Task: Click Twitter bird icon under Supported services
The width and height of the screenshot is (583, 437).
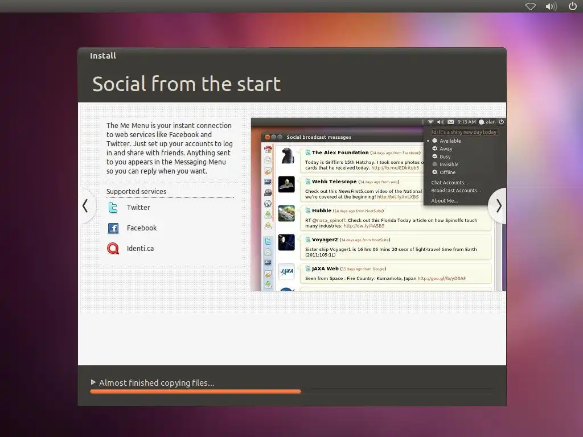Action: tap(113, 207)
